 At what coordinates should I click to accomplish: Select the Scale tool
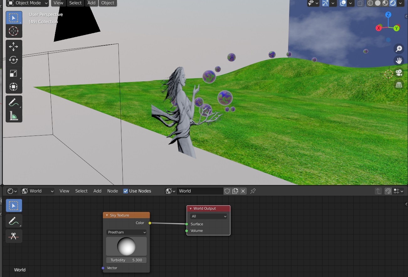coord(14,73)
